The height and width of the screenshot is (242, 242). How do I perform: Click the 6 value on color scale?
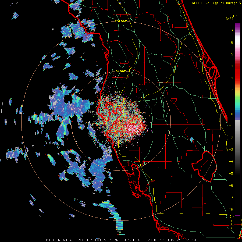[232, 42]
